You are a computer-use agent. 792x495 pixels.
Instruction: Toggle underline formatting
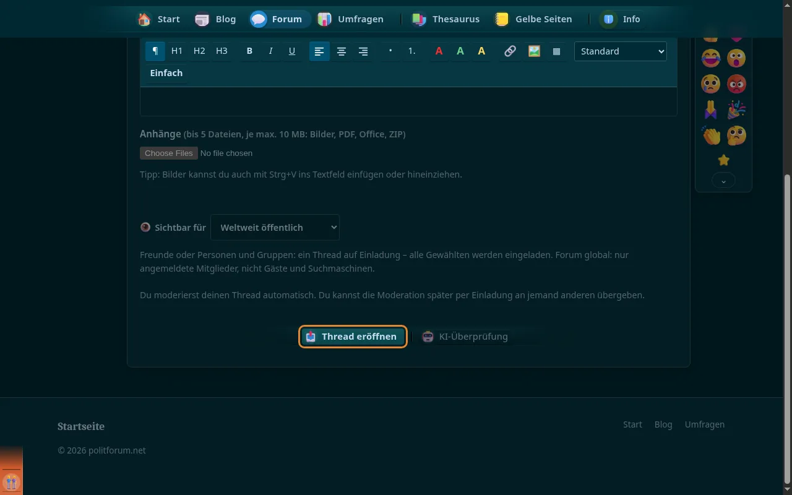[x=292, y=51]
